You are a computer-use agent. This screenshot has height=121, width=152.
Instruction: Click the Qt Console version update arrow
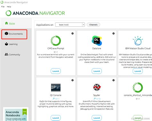(x=54, y=99)
